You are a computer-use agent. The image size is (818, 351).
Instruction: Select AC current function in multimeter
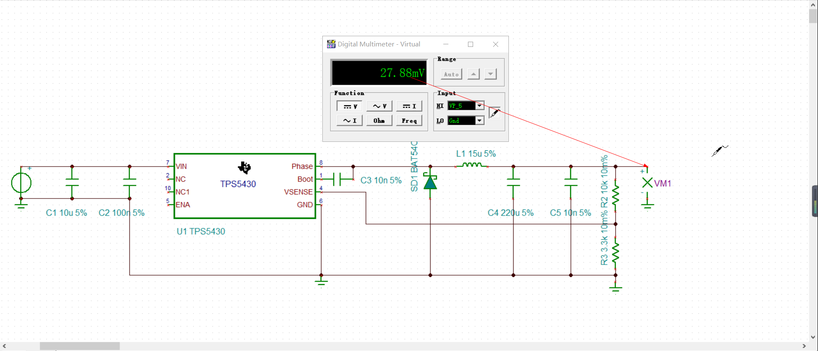[350, 121]
